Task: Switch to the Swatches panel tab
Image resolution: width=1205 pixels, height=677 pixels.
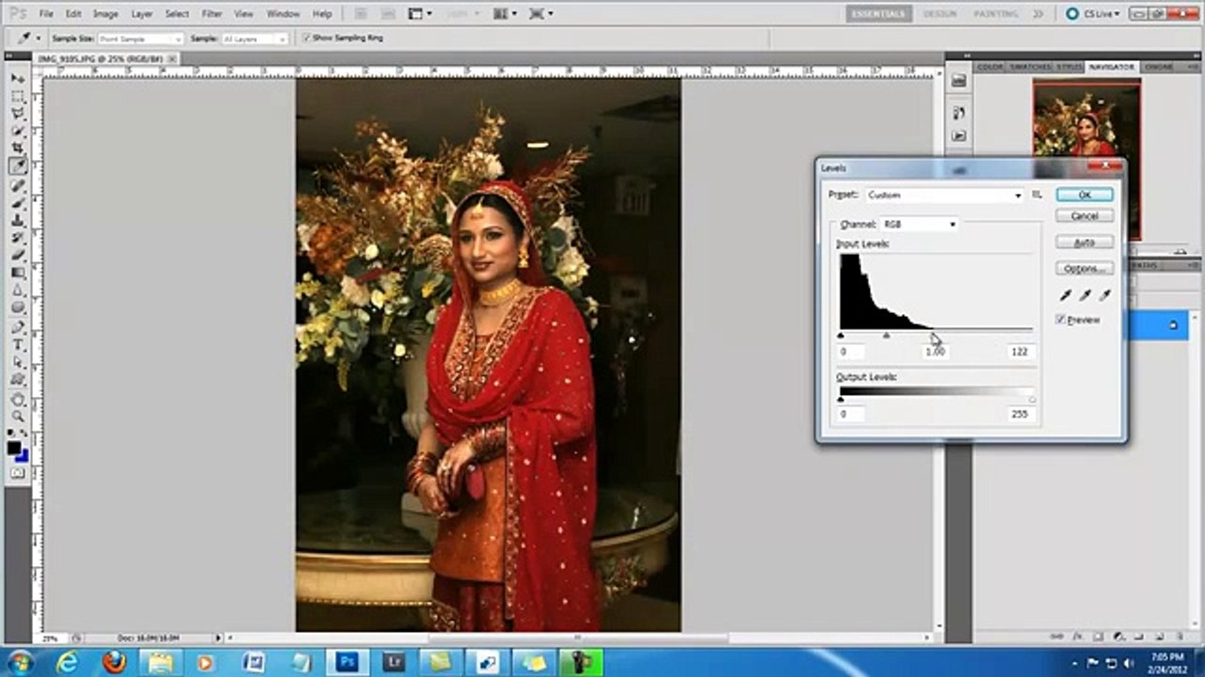Action: tap(1029, 67)
